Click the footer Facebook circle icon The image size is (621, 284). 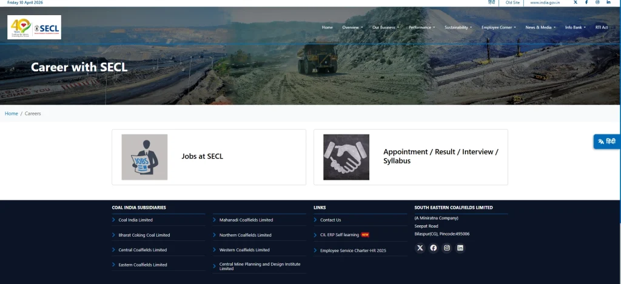click(433, 248)
